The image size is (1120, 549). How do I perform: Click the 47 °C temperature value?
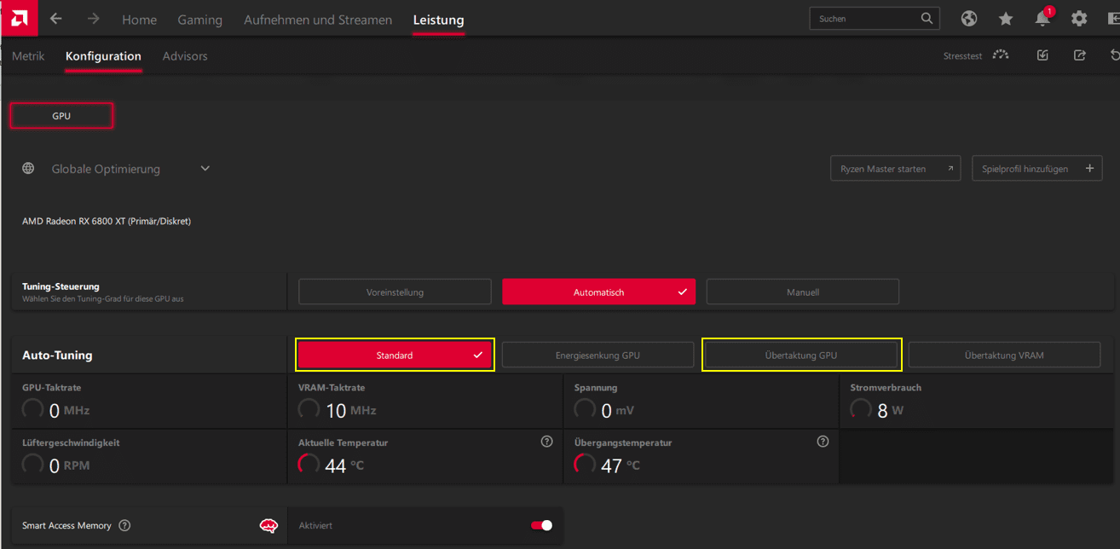click(x=621, y=465)
